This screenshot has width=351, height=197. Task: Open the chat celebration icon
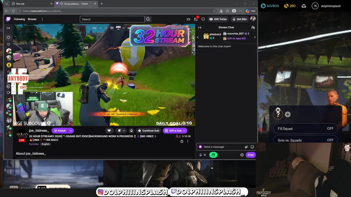click(246, 147)
